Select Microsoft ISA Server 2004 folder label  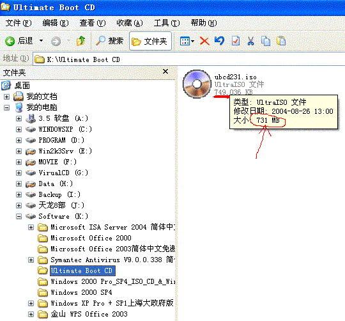112,227
